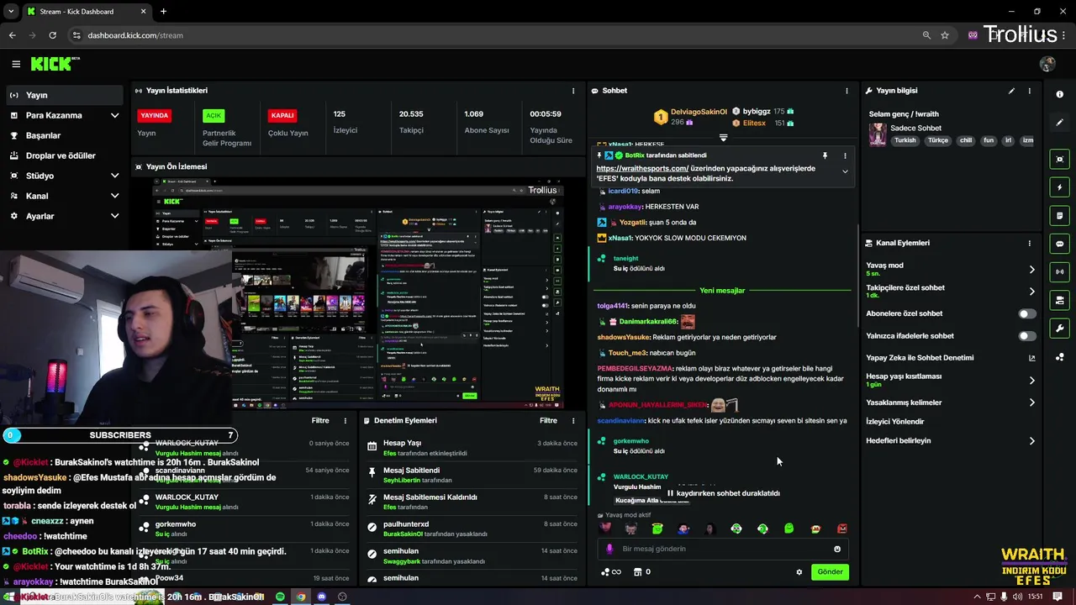Screen dimensions: 1076x605
Task: Click the pencil icon in right sidebar
Action: tap(1059, 123)
